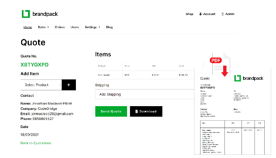
Task: Click the X8TYGXPO number in PDF preview
Action: point(207,88)
